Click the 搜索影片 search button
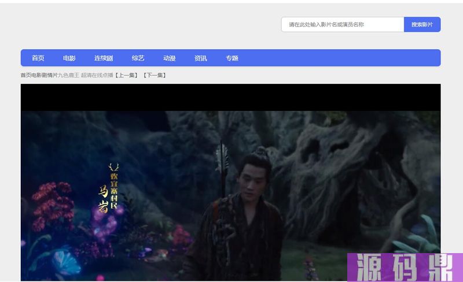This screenshot has width=463, height=282. coord(422,24)
